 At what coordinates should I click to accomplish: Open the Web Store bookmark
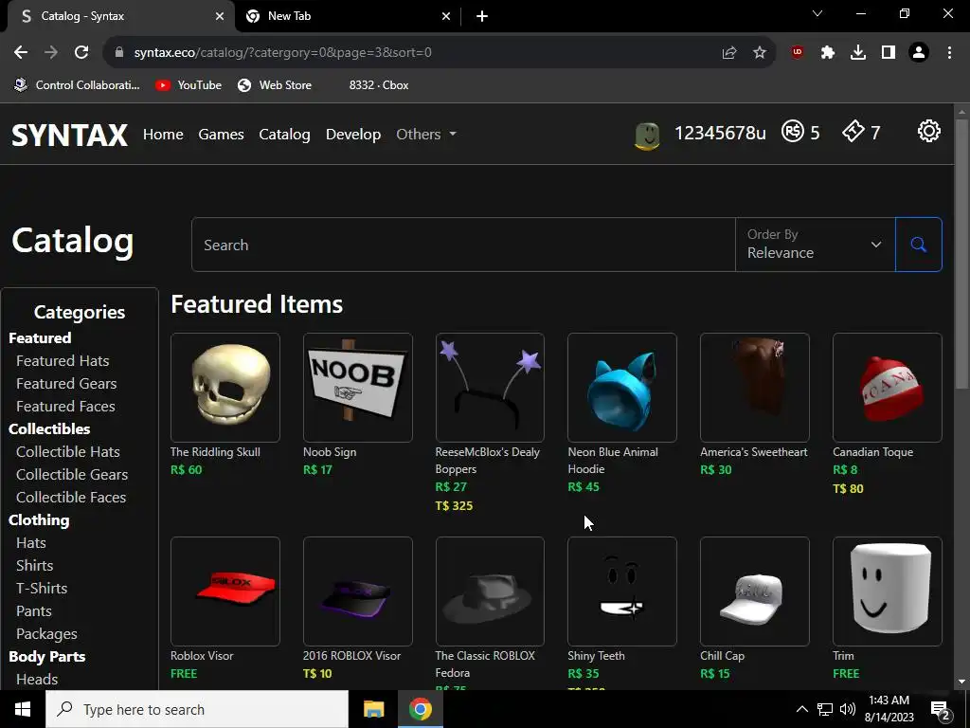pyautogui.click(x=275, y=85)
